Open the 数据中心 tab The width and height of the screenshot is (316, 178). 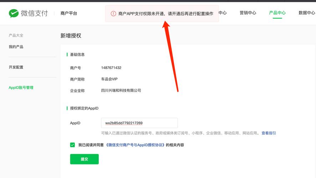pyautogui.click(x=307, y=13)
